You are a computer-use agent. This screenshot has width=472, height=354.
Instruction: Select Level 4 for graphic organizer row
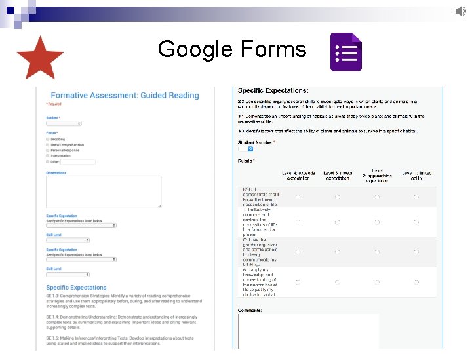298,252
